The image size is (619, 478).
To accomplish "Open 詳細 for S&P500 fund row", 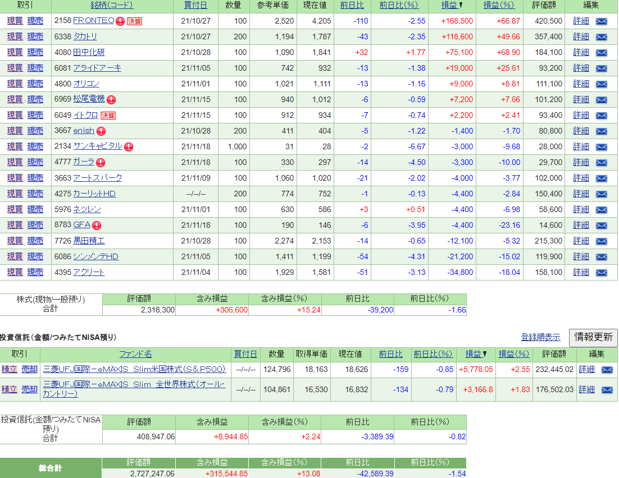I will pyautogui.click(x=586, y=370).
